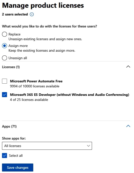
Task: Click the Manage product licenses title
Action: (43, 5)
